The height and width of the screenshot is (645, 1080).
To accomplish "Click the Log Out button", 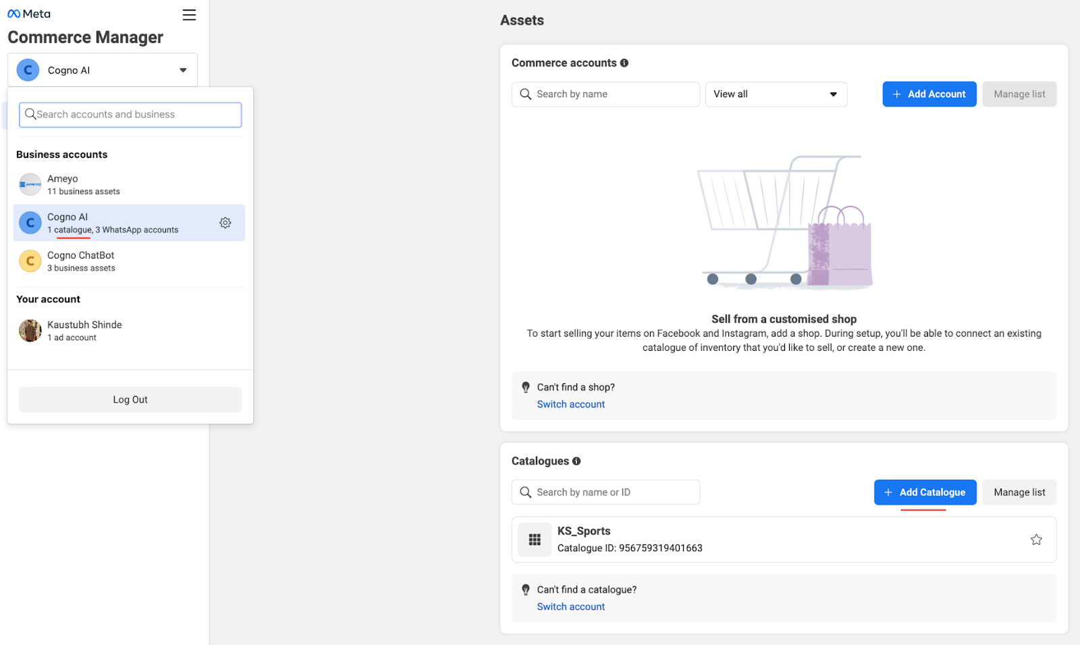I will tap(130, 399).
